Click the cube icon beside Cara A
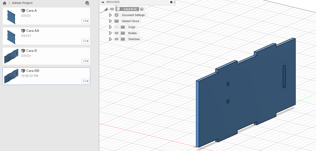316x151 pixels. tap(23, 11)
